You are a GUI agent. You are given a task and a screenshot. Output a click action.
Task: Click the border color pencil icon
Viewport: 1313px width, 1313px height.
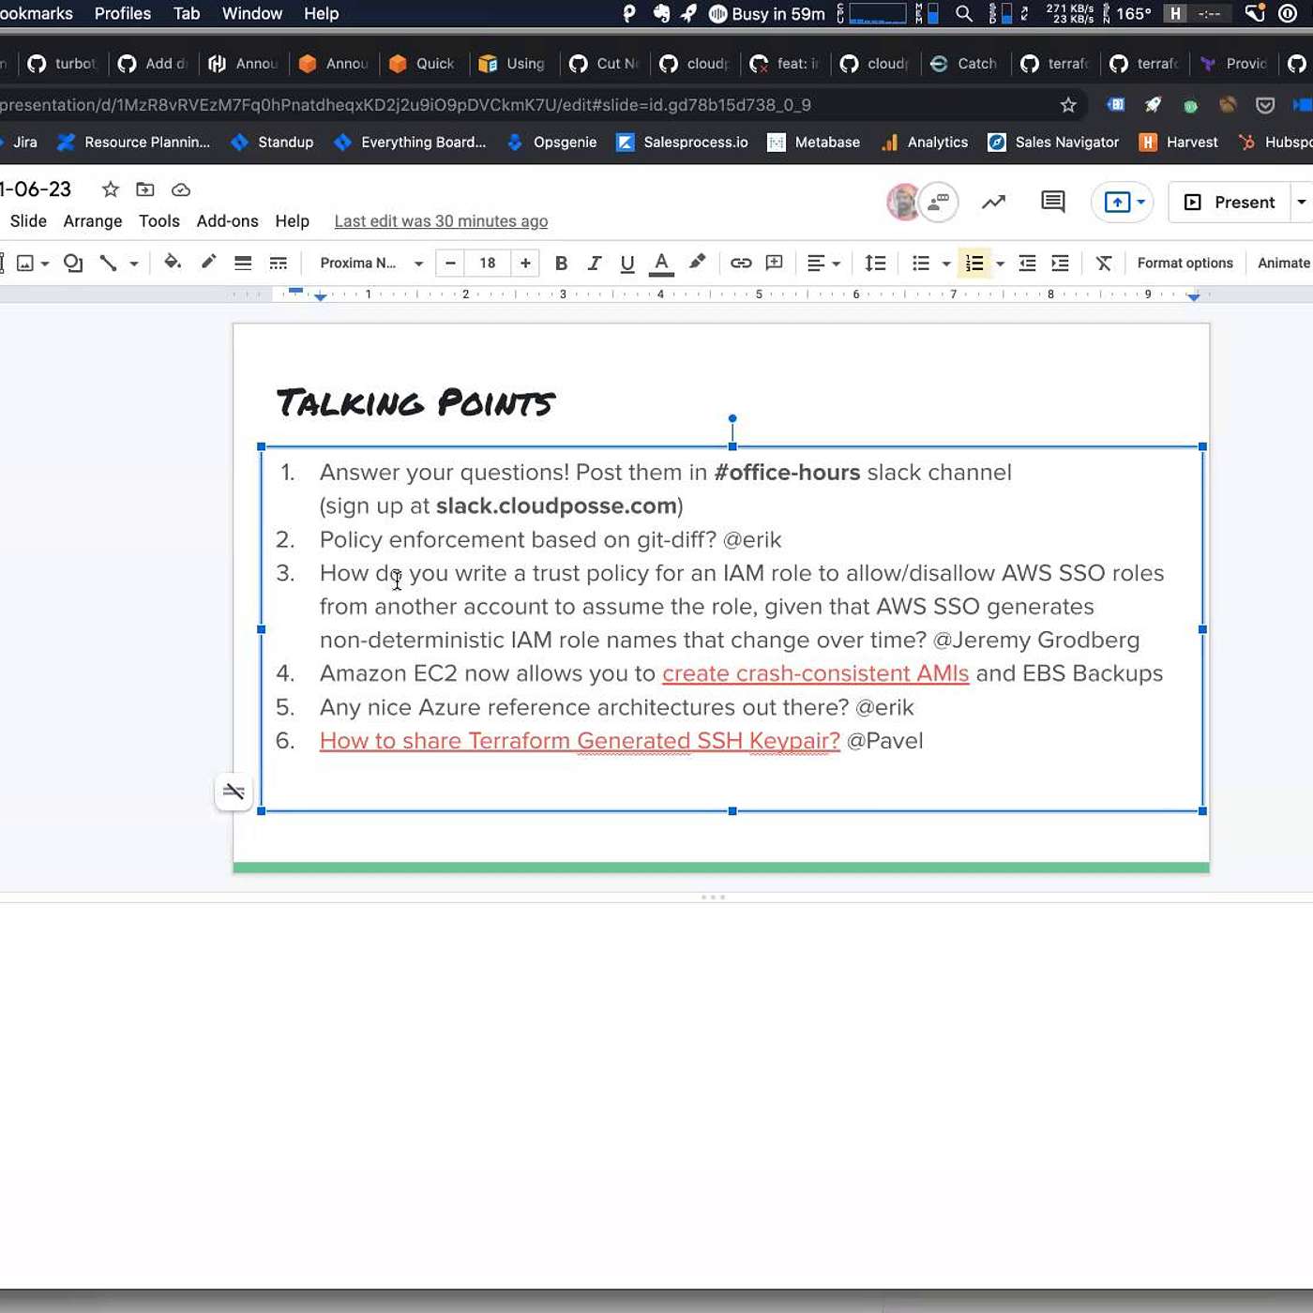[x=208, y=263]
